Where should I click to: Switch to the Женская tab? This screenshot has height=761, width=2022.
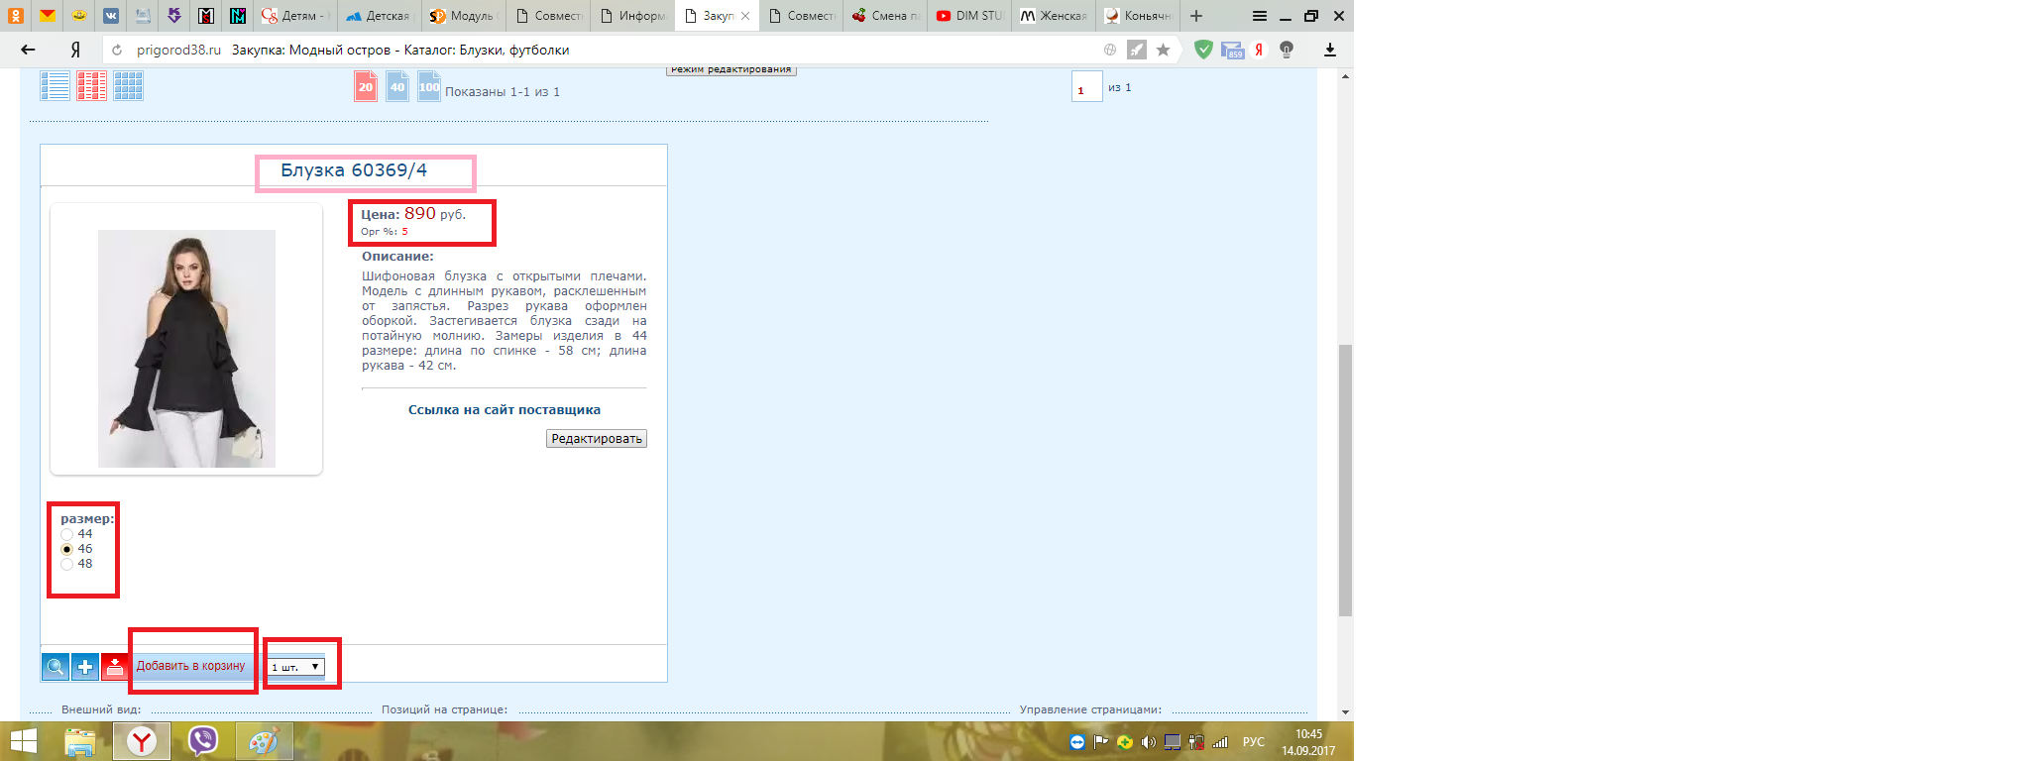click(1054, 16)
